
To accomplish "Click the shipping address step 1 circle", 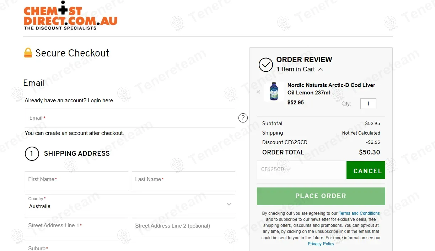I will tap(32, 154).
